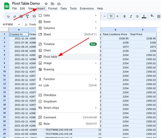Insert a Chart
161x138 pixels.
pyautogui.click(x=68, y=50)
